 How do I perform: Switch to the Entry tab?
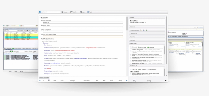click(x=134, y=81)
